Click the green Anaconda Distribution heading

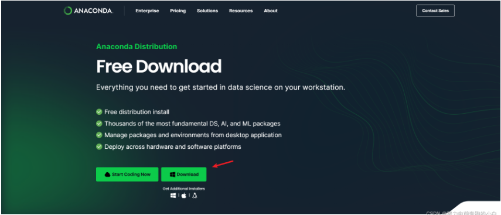point(137,47)
